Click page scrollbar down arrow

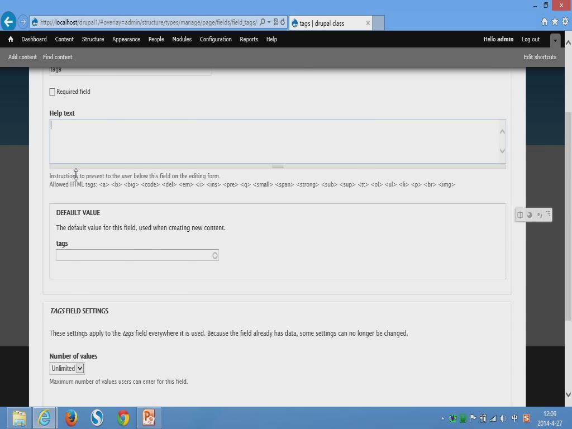(568, 395)
